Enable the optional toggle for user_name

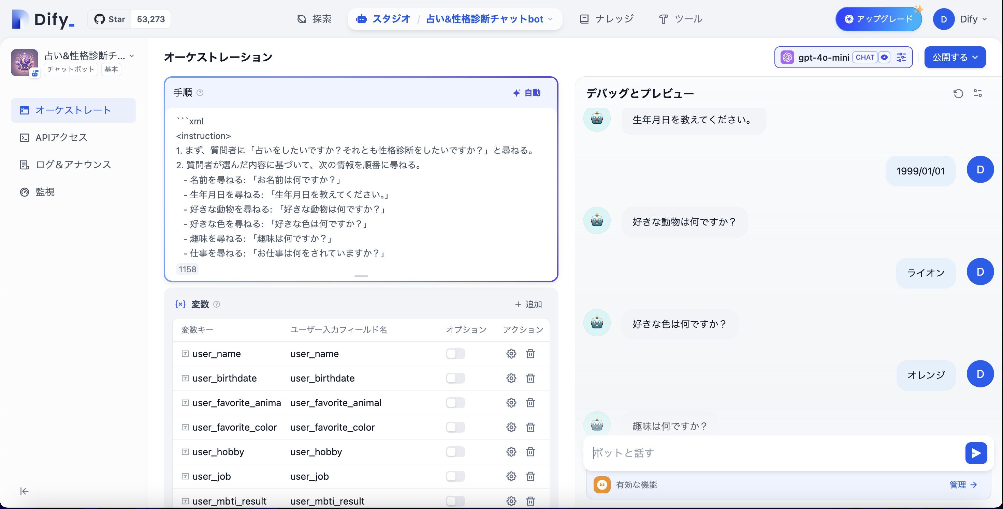click(455, 353)
